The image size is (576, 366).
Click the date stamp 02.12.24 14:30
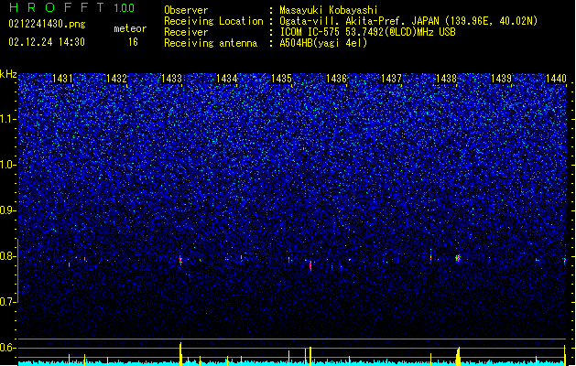pos(47,42)
